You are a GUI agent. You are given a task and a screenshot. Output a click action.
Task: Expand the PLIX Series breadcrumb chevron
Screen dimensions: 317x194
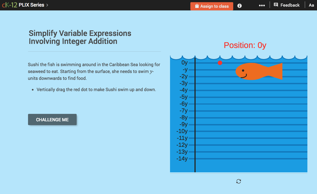(x=47, y=5)
